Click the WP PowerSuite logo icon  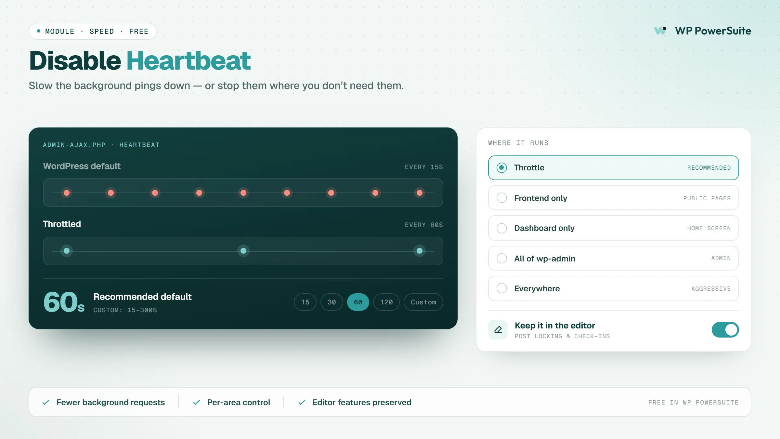(x=660, y=31)
